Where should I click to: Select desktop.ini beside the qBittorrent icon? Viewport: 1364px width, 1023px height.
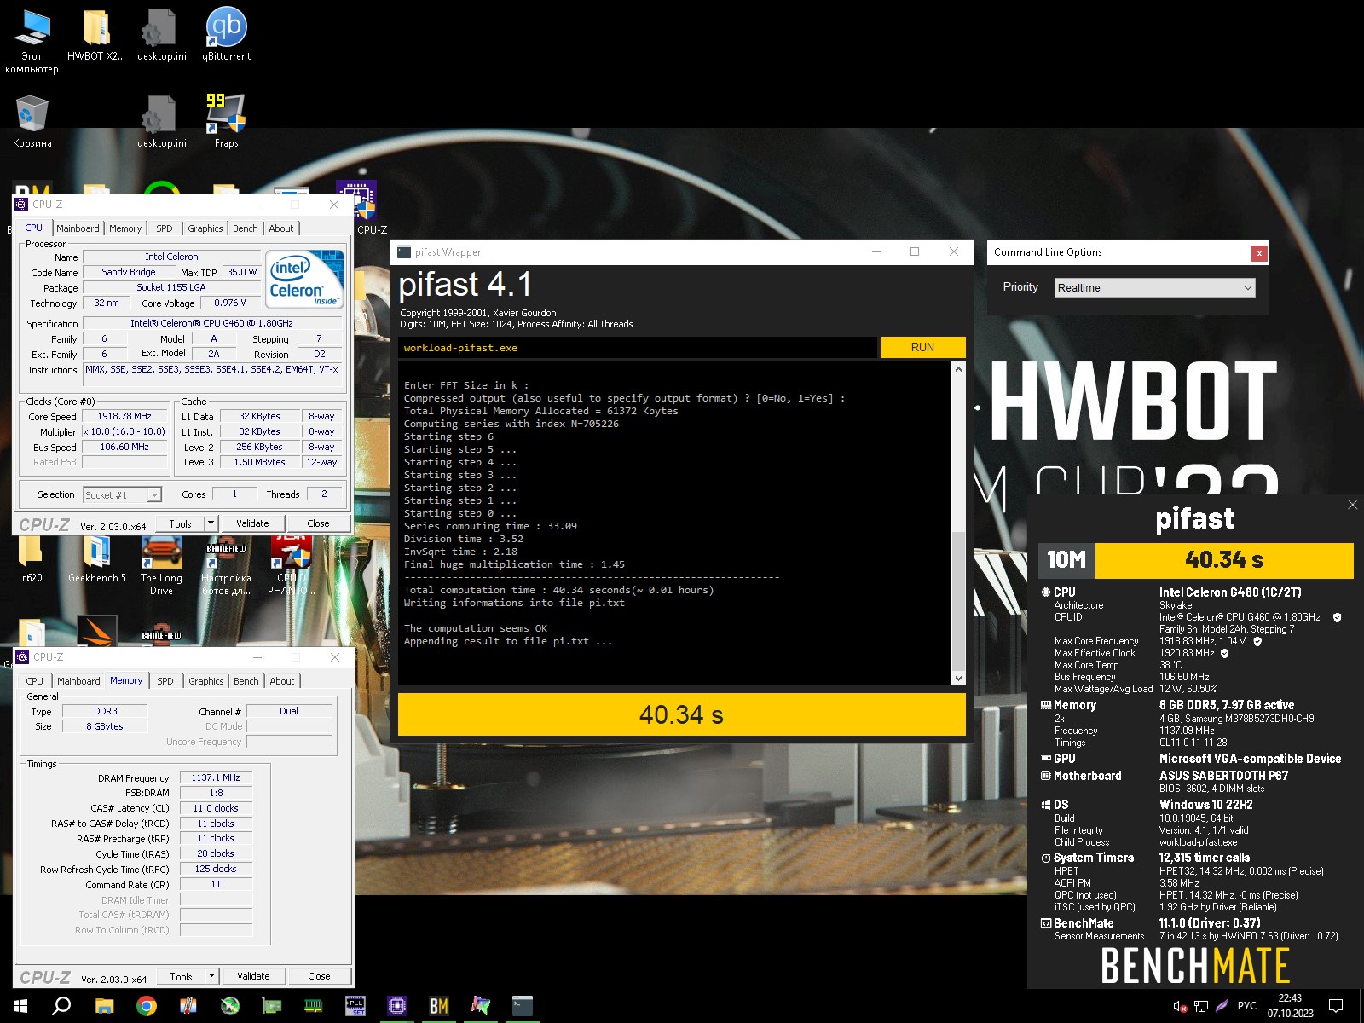coord(161,36)
